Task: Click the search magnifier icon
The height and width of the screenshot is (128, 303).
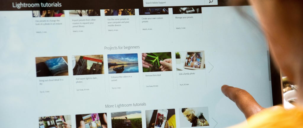Action: [211, 1]
